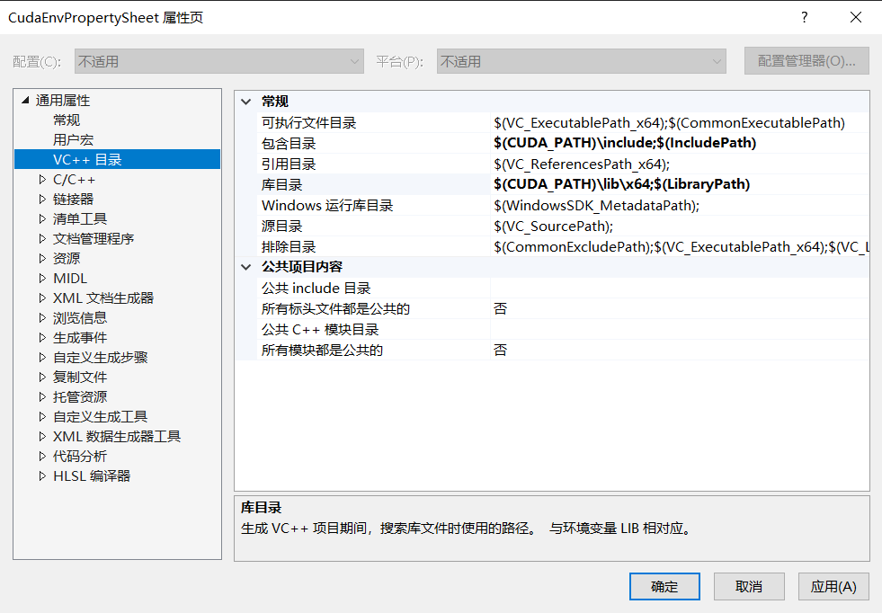This screenshot has width=882, height=613.
Task: Expand the XML 文档生成器 node arrow
Action: point(42,298)
